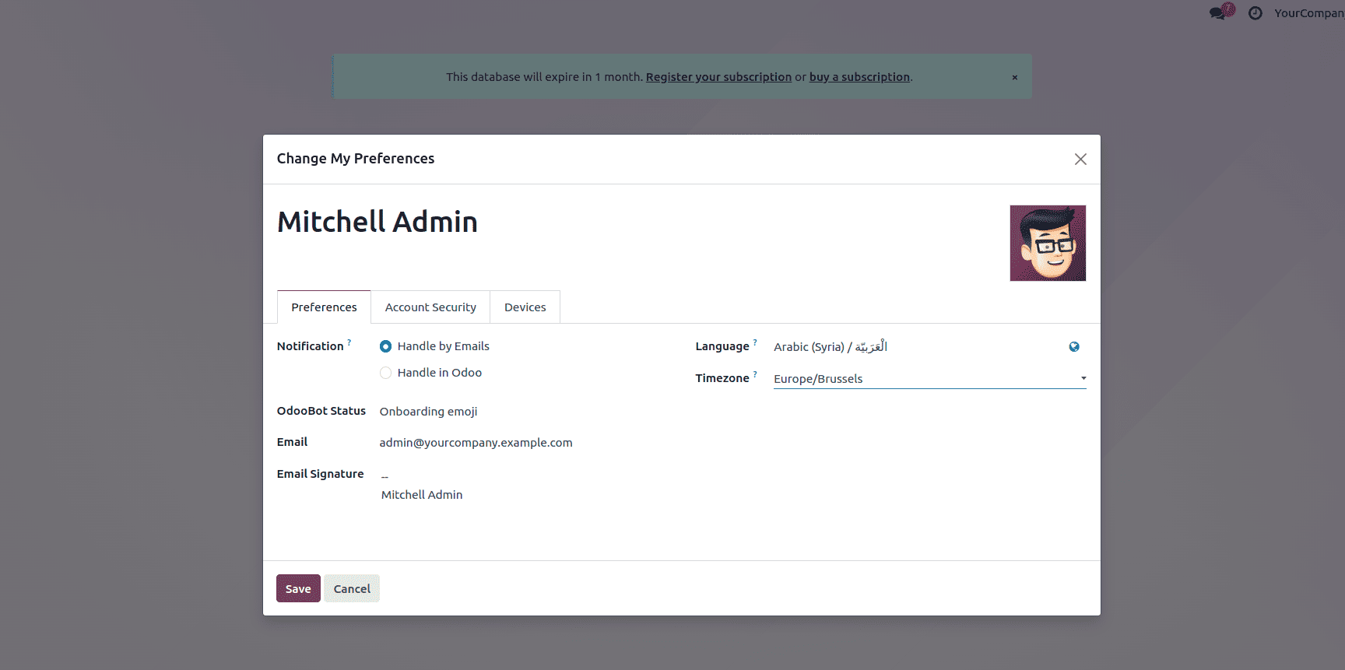The image size is (1345, 670).
Task: Close the Change My Preferences dialog
Action: coord(1080,160)
